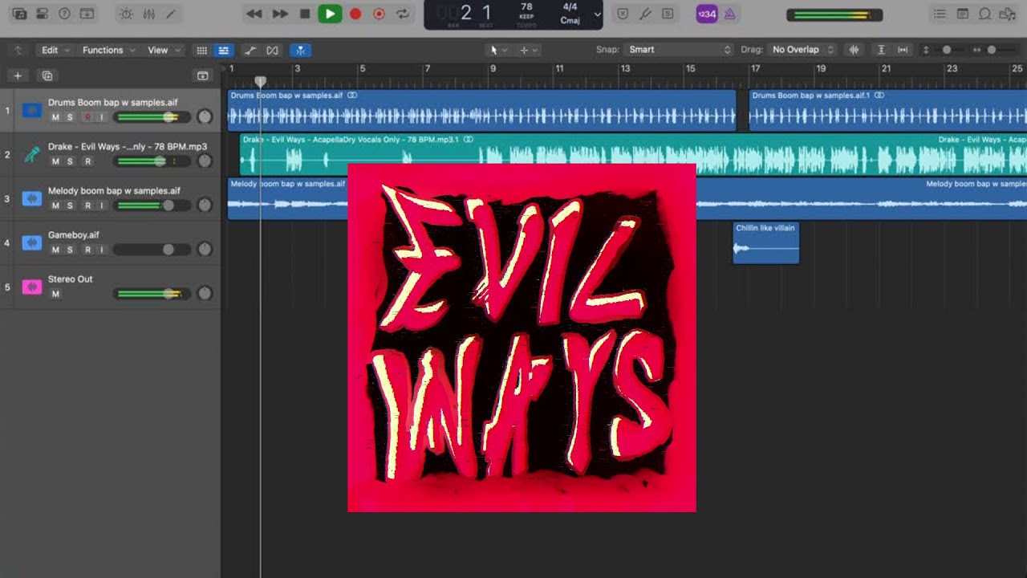Screen dimensions: 1027x578
Task: Solo the Drums Boom bap track
Action: click(x=70, y=117)
